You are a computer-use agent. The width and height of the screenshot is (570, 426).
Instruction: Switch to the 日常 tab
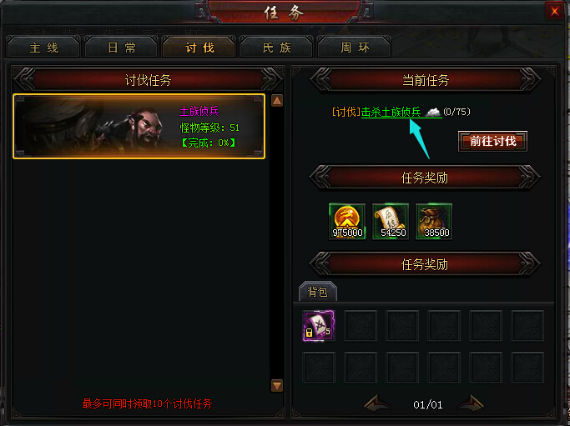[x=121, y=48]
